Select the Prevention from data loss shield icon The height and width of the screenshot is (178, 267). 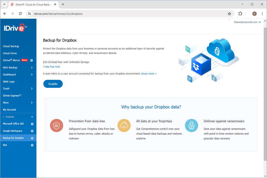(56, 125)
